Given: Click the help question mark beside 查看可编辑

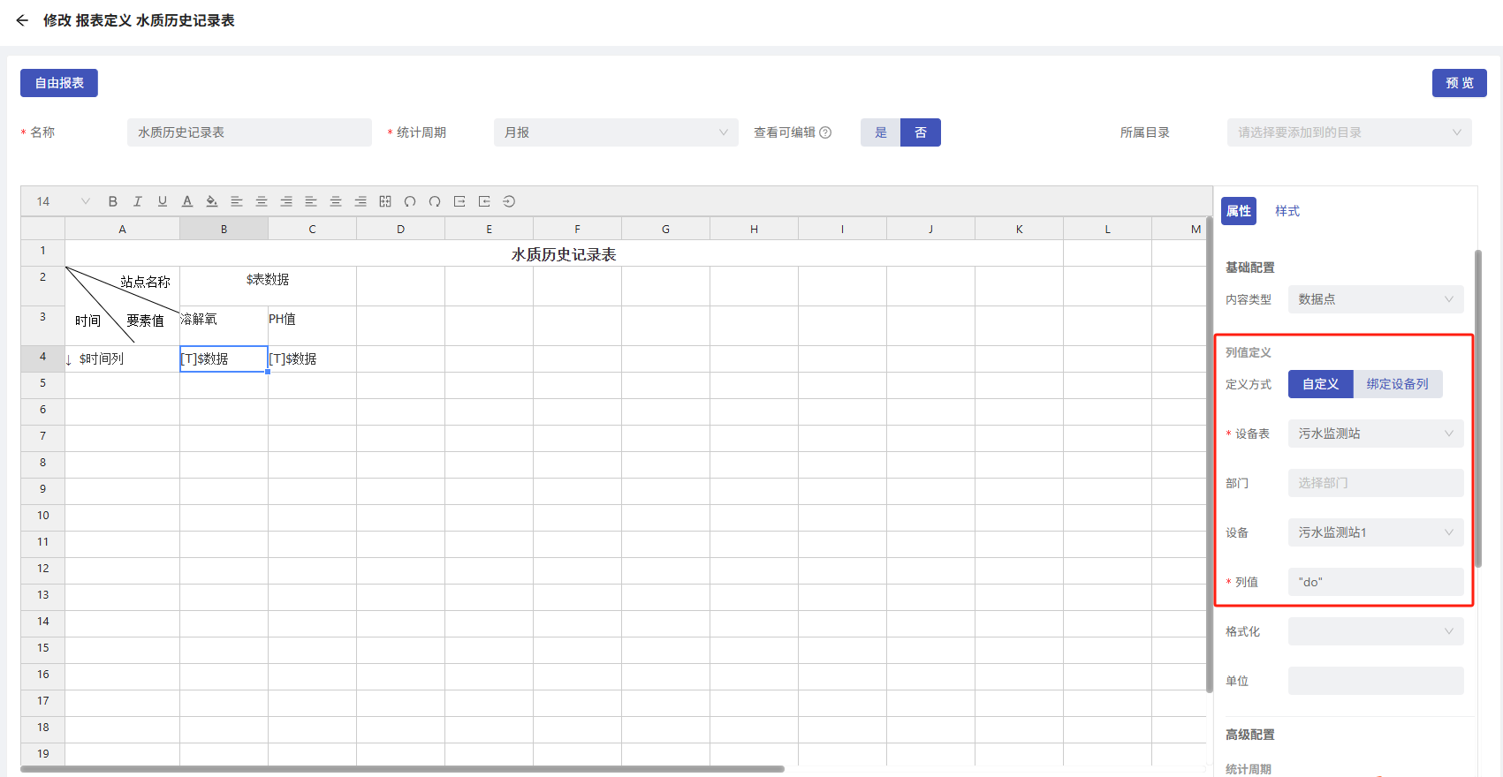Looking at the screenshot, I should (x=825, y=132).
